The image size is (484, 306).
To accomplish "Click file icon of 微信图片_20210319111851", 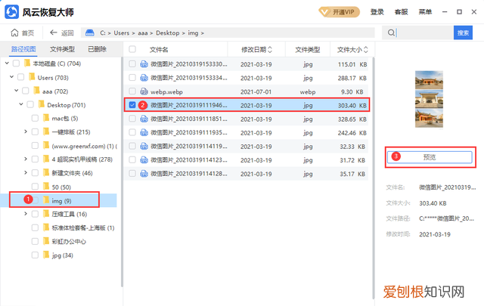I will pyautogui.click(x=144, y=119).
